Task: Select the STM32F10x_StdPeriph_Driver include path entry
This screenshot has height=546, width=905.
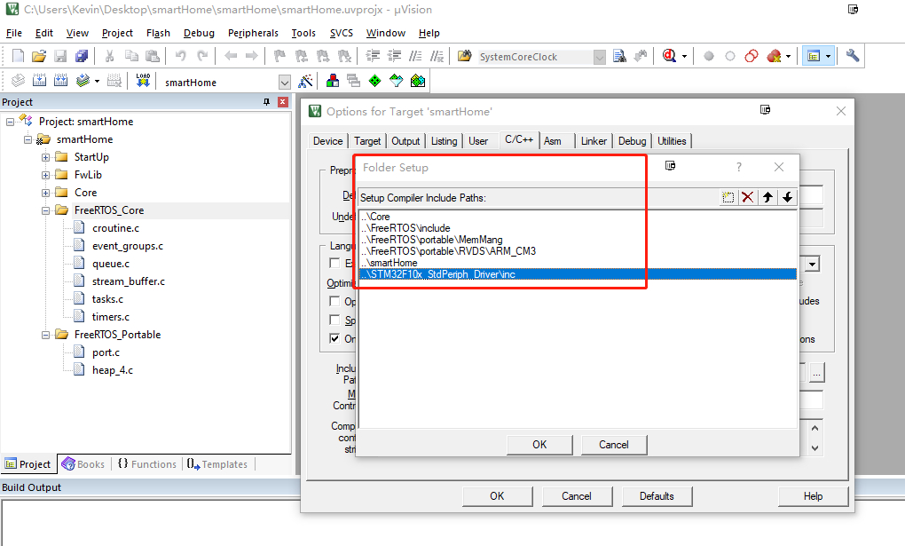Action: (x=532, y=274)
